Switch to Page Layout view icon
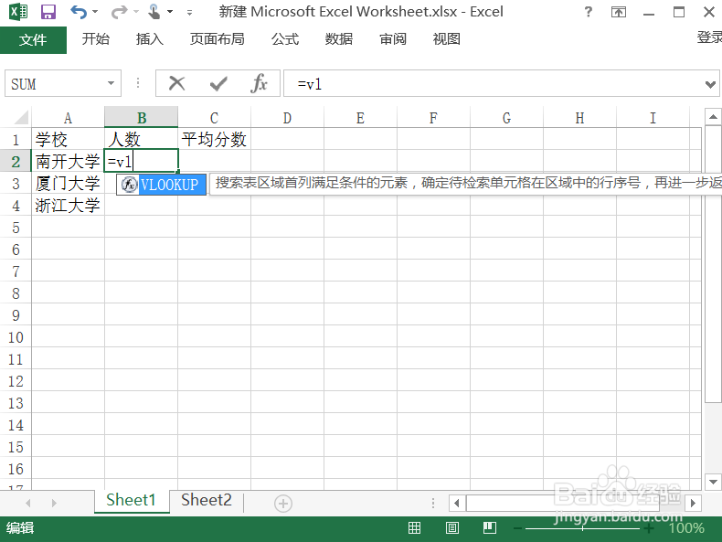 452,527
